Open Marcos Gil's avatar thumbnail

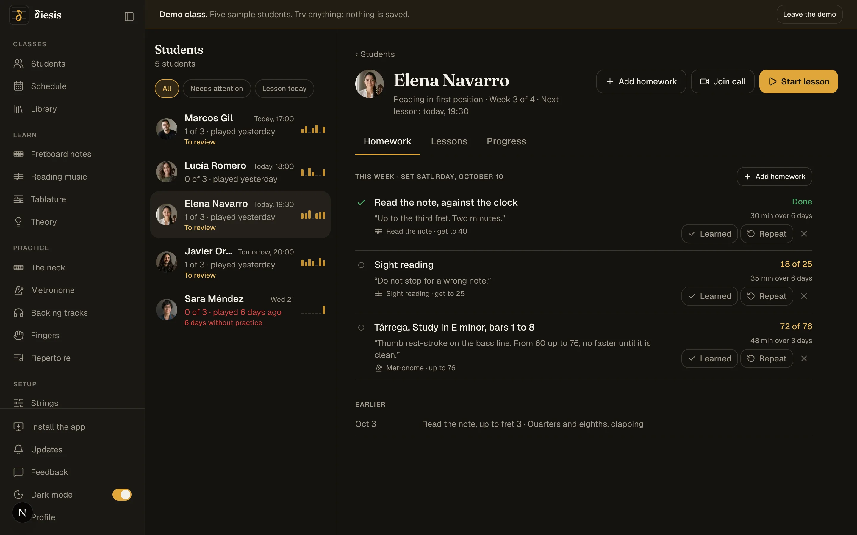click(166, 129)
